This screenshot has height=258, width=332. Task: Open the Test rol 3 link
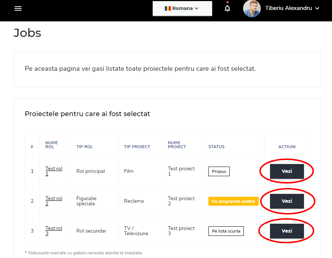(x=53, y=231)
